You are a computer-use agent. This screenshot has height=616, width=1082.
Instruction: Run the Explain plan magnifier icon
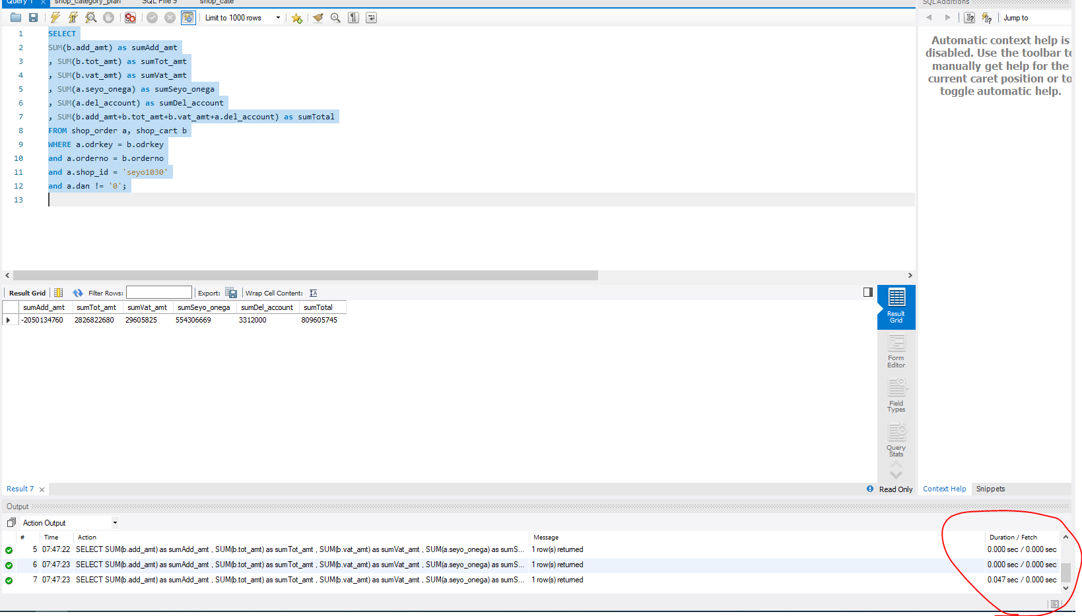click(x=91, y=18)
